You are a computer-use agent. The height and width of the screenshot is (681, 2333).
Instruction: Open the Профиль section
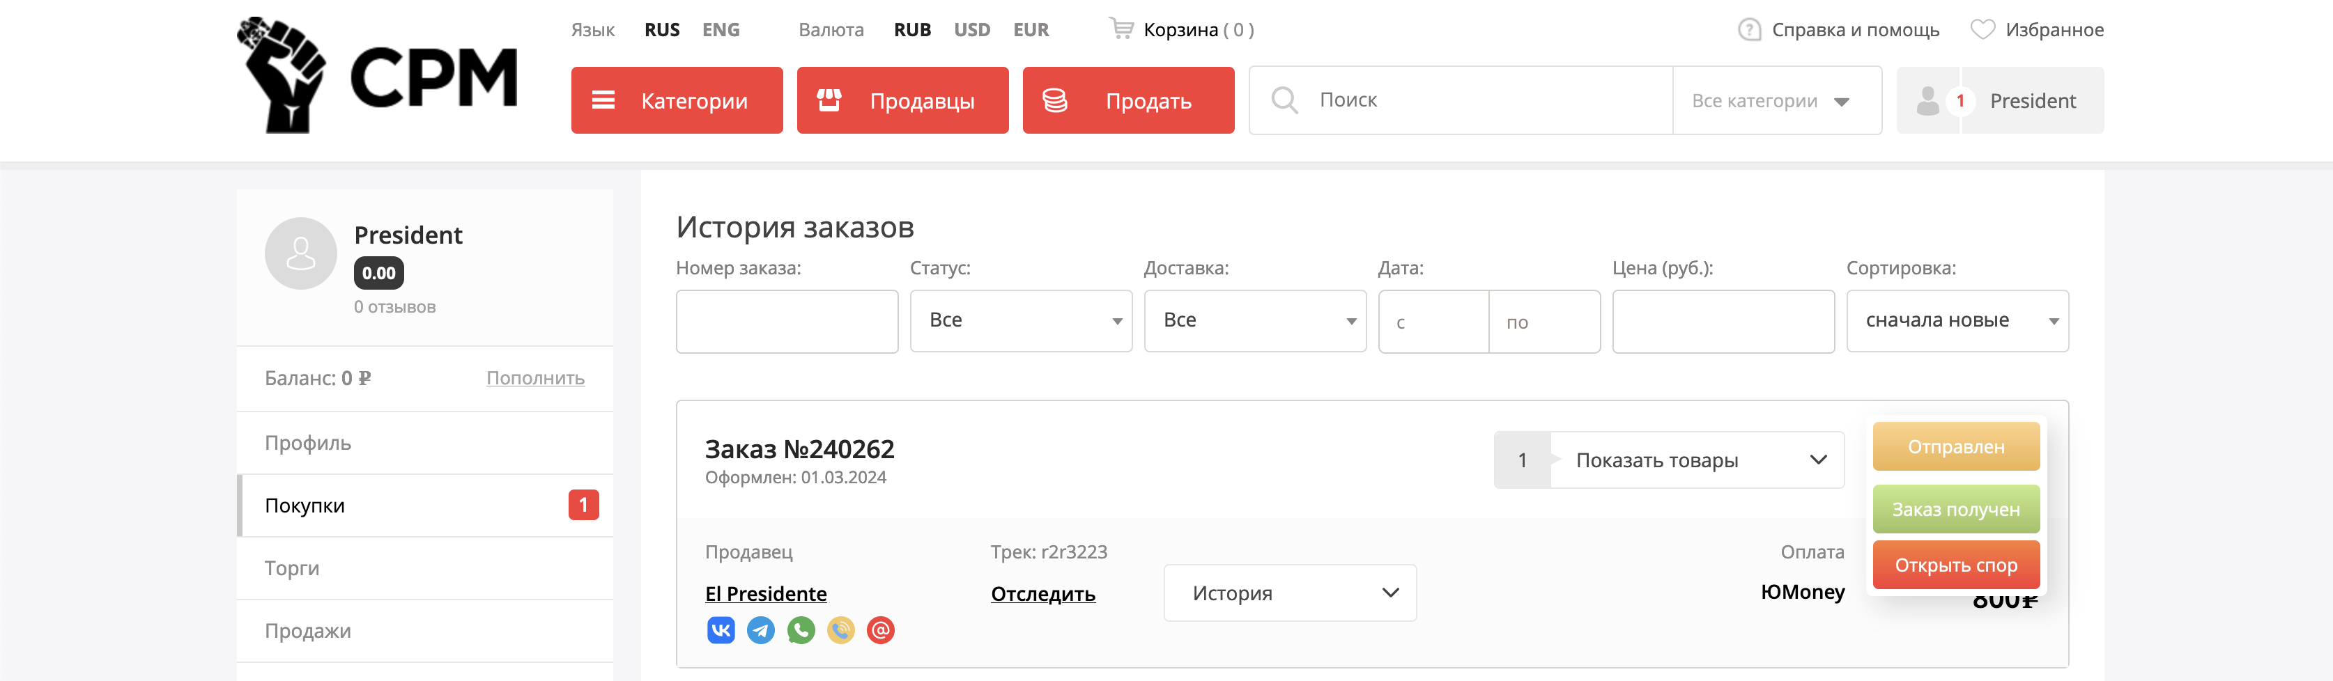pos(425,443)
